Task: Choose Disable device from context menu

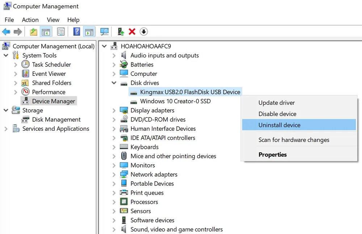Action: pyautogui.click(x=299, y=114)
